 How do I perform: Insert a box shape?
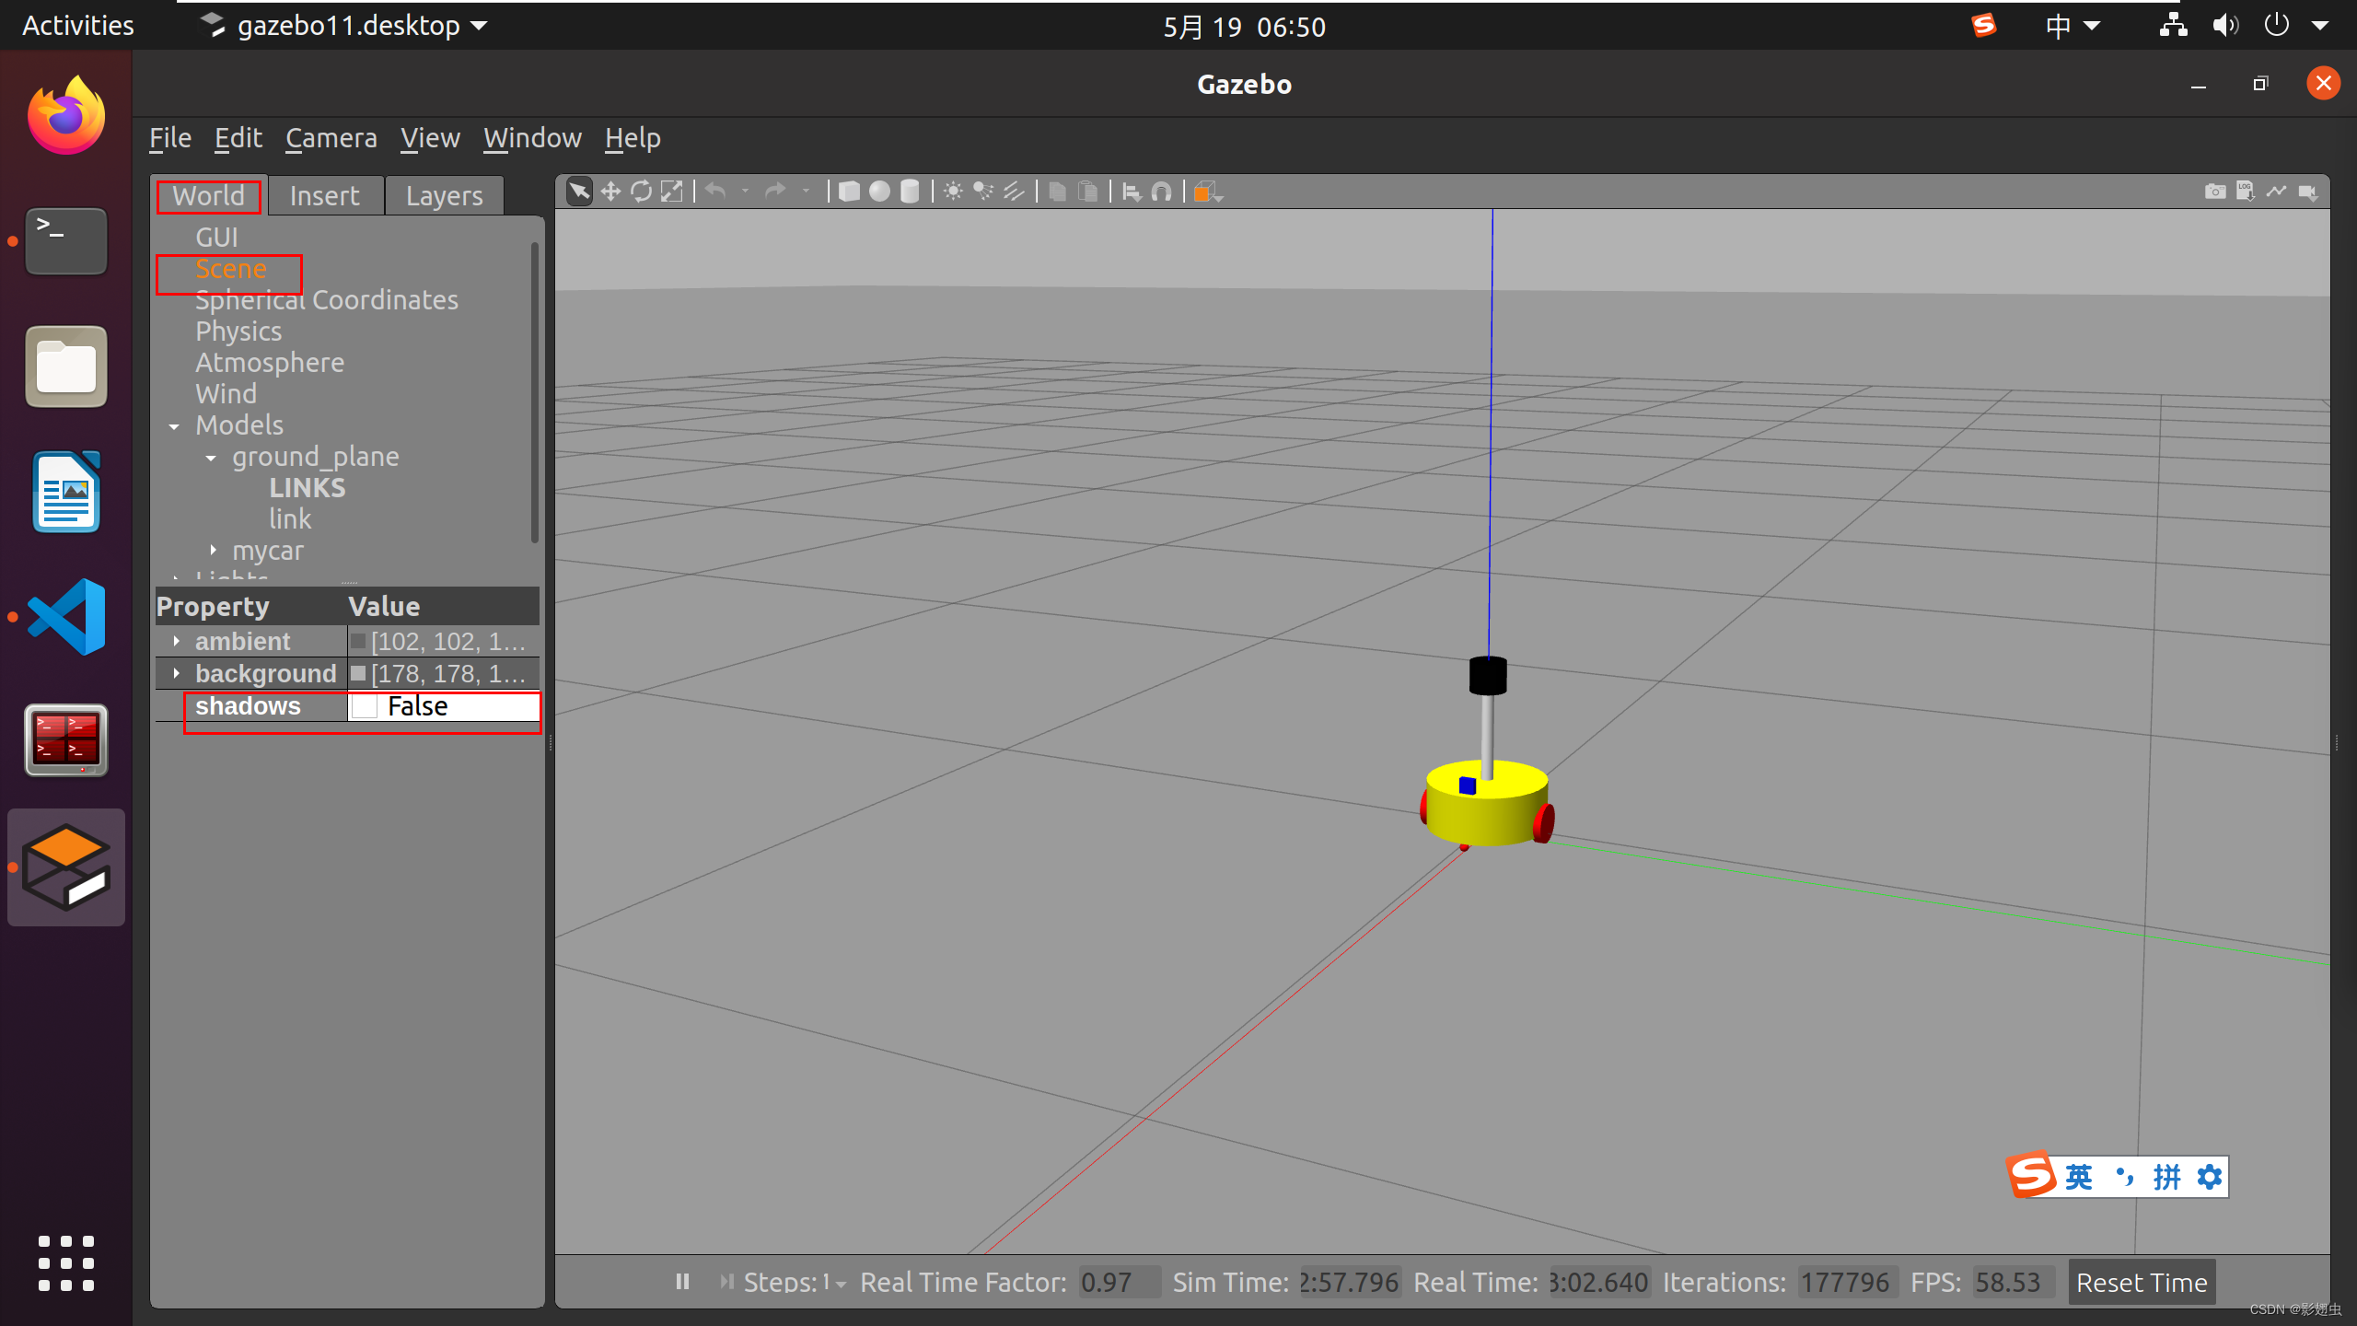pyautogui.click(x=849, y=192)
